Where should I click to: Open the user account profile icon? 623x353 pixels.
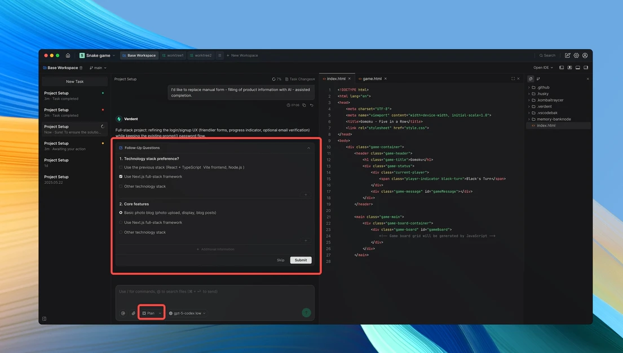coord(585,55)
